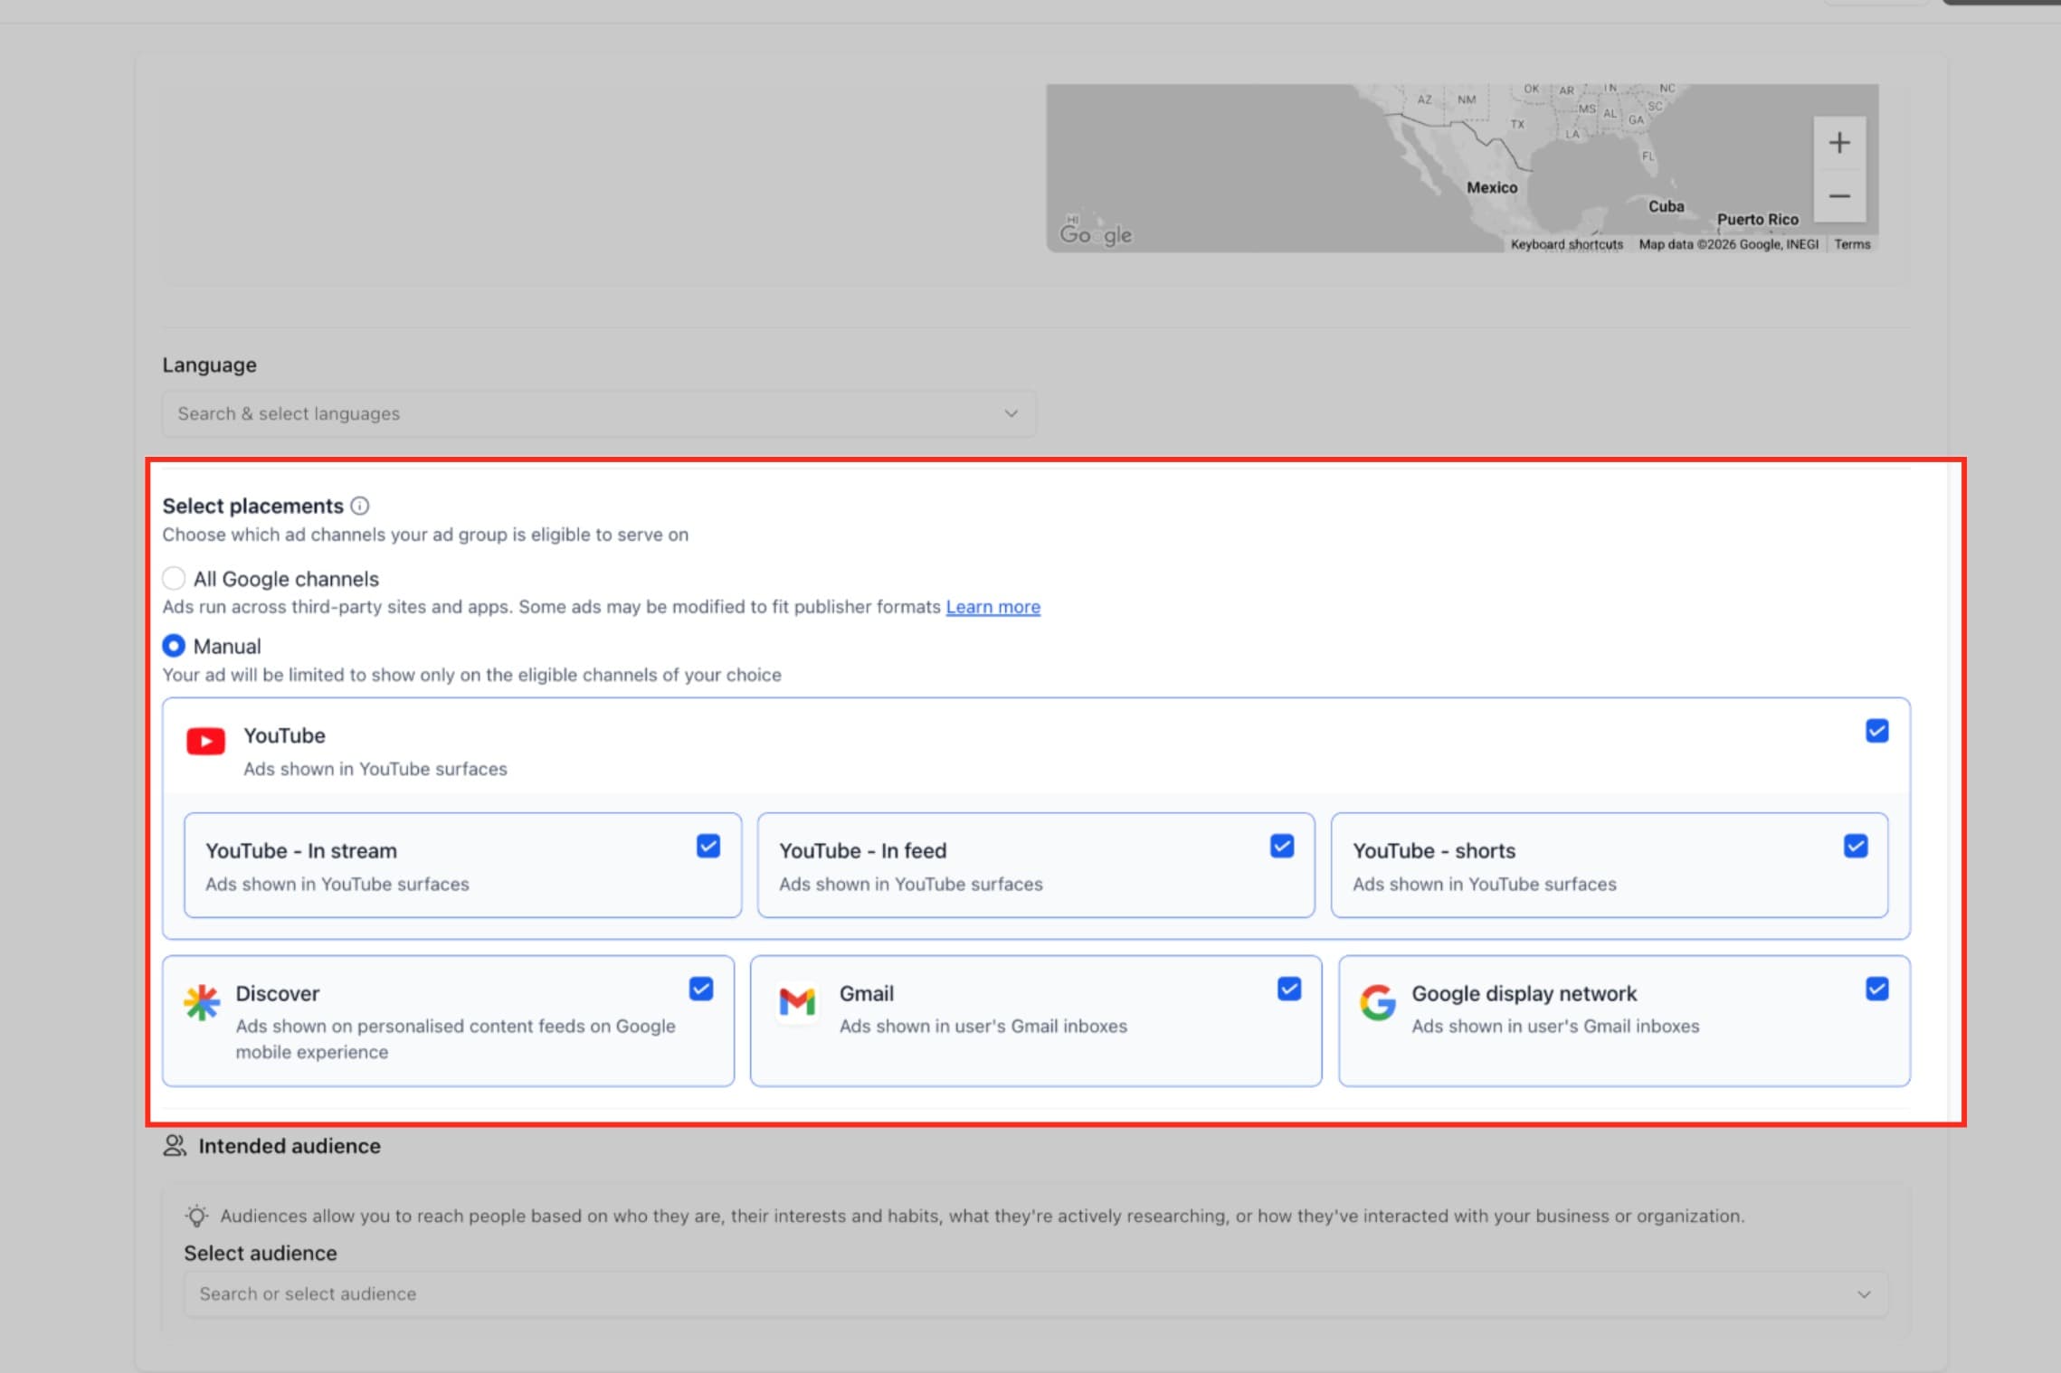Click the 'YouTube - In feed' title

(x=863, y=851)
